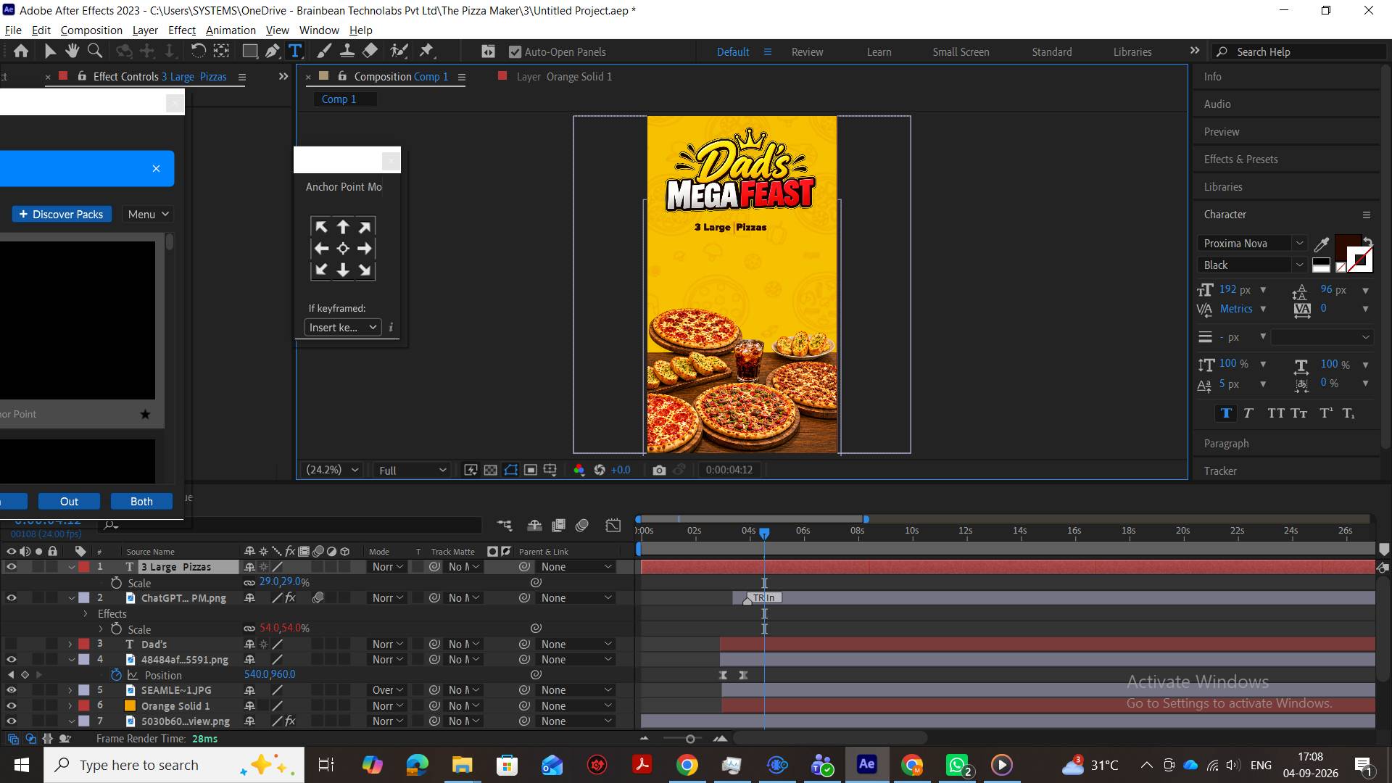Uncheck Auto-Open Panels checkbox
1392x783 pixels.
click(515, 52)
